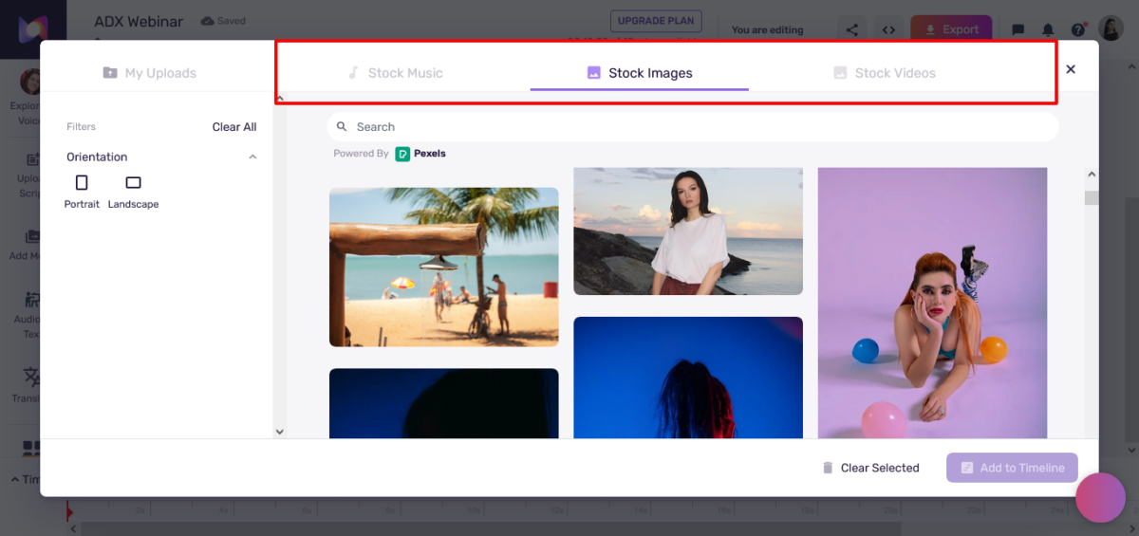Click the purple chat bubble widget

point(1100,497)
